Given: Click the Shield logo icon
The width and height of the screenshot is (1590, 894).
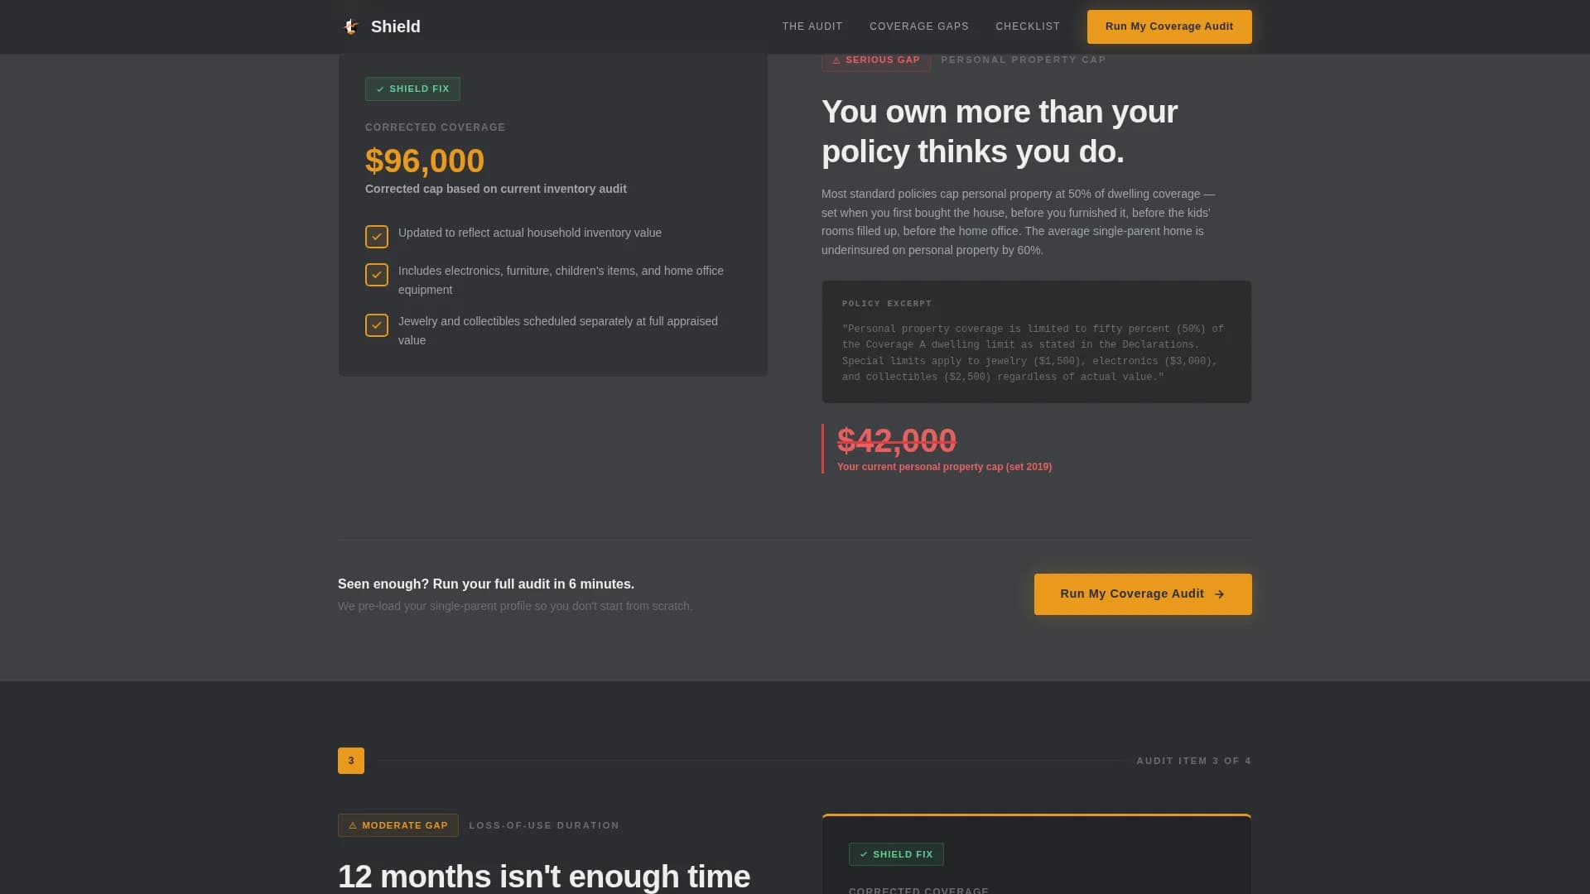Looking at the screenshot, I should pyautogui.click(x=351, y=26).
